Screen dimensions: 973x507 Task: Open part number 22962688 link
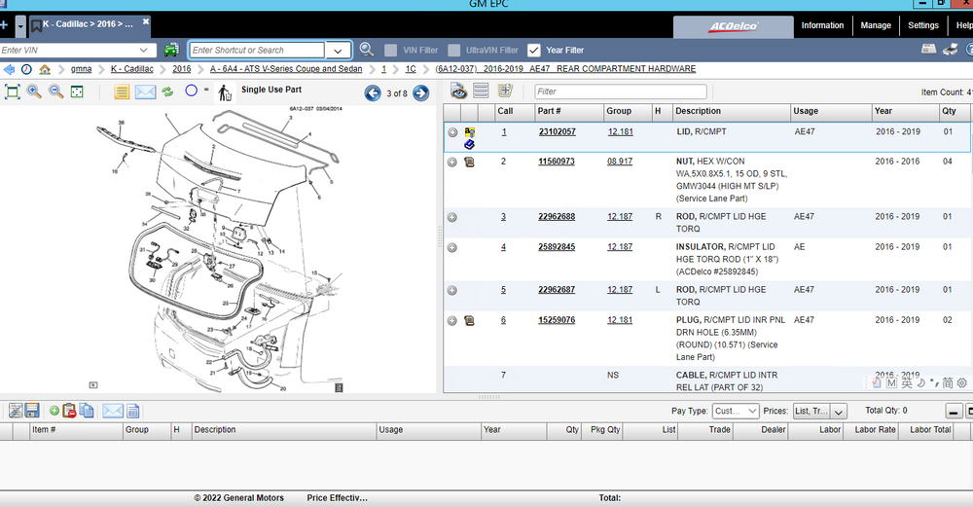coord(557,216)
